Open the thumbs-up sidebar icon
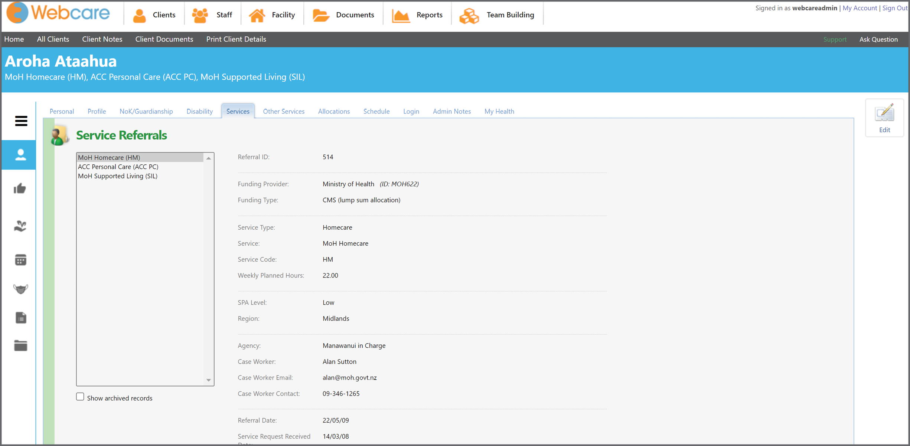Screen dimensions: 910x446 pos(20,189)
